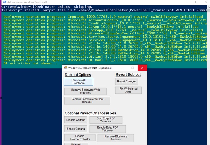Click the 'Transcript started' output line

pyautogui.click(x=104, y=10)
